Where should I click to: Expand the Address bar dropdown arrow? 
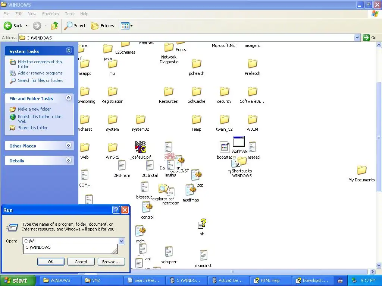pyautogui.click(x=357, y=38)
